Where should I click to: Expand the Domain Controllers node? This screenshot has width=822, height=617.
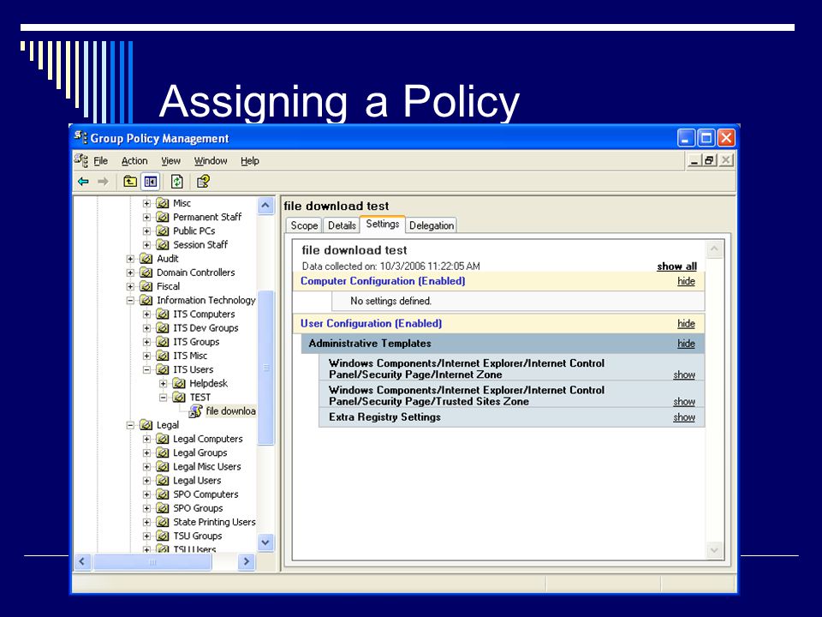(130, 273)
